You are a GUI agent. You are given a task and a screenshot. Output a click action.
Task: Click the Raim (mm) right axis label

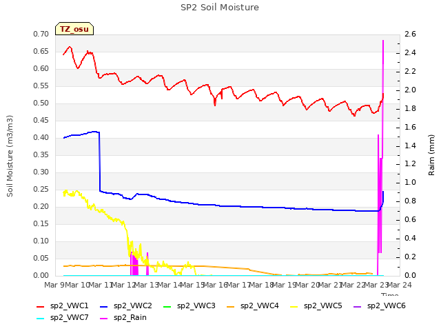tap(431, 155)
